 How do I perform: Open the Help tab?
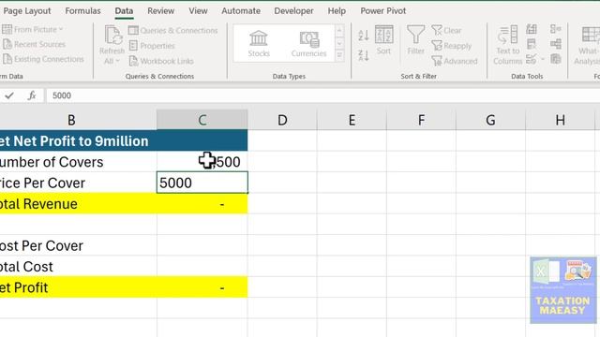337,11
